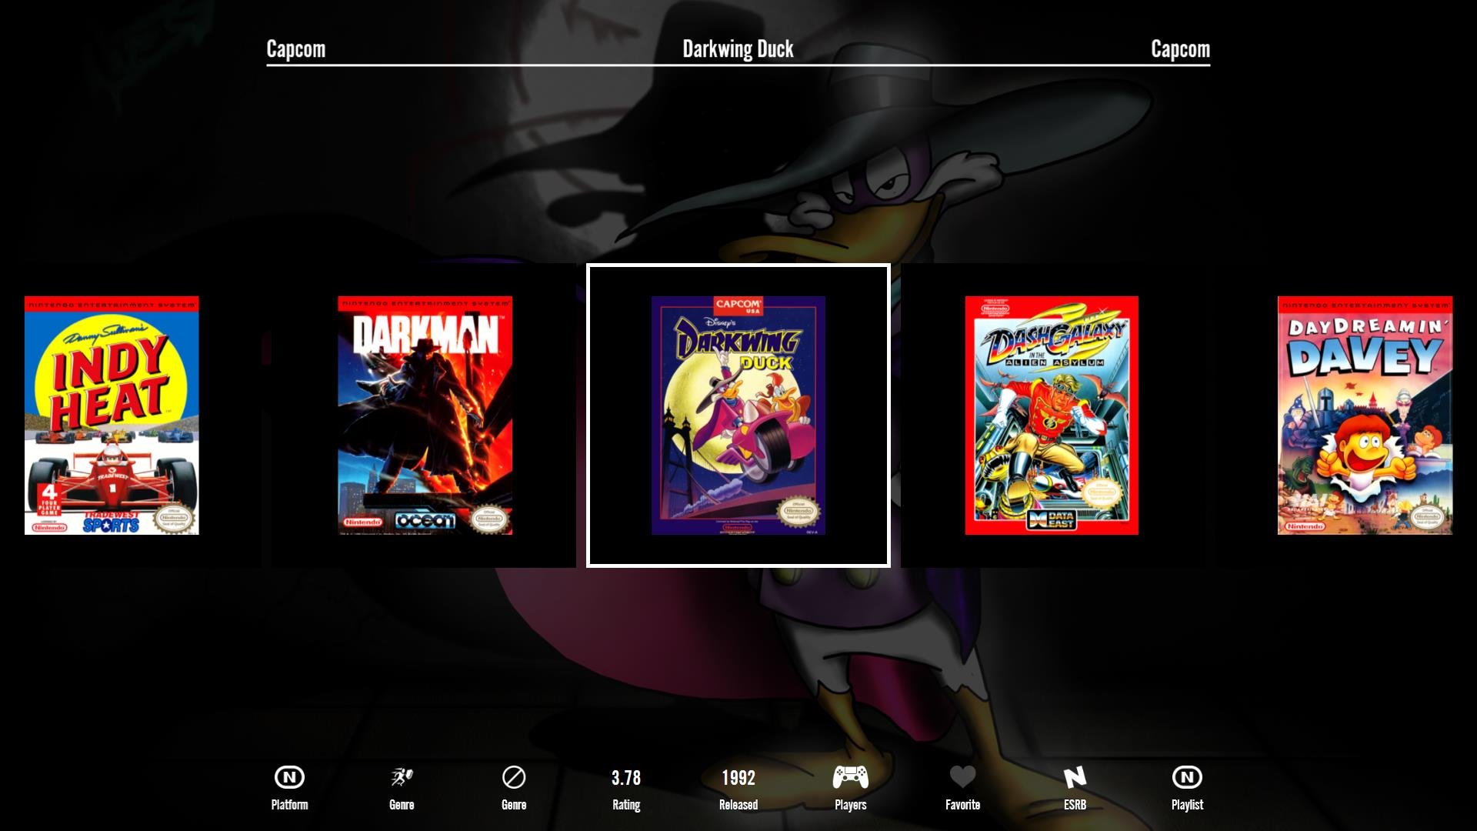Open the 3.78 Rating value
The image size is (1477, 831).
(626, 778)
